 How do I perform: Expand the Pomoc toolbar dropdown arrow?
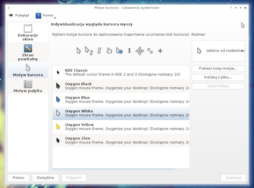pyautogui.click(x=55, y=18)
